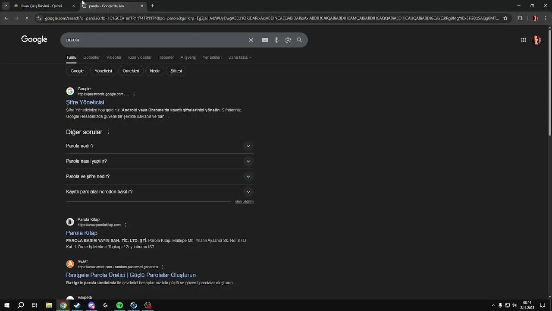The width and height of the screenshot is (552, 311).
Task: Select the Örnekleri suggestion chip
Action: pyautogui.click(x=131, y=71)
